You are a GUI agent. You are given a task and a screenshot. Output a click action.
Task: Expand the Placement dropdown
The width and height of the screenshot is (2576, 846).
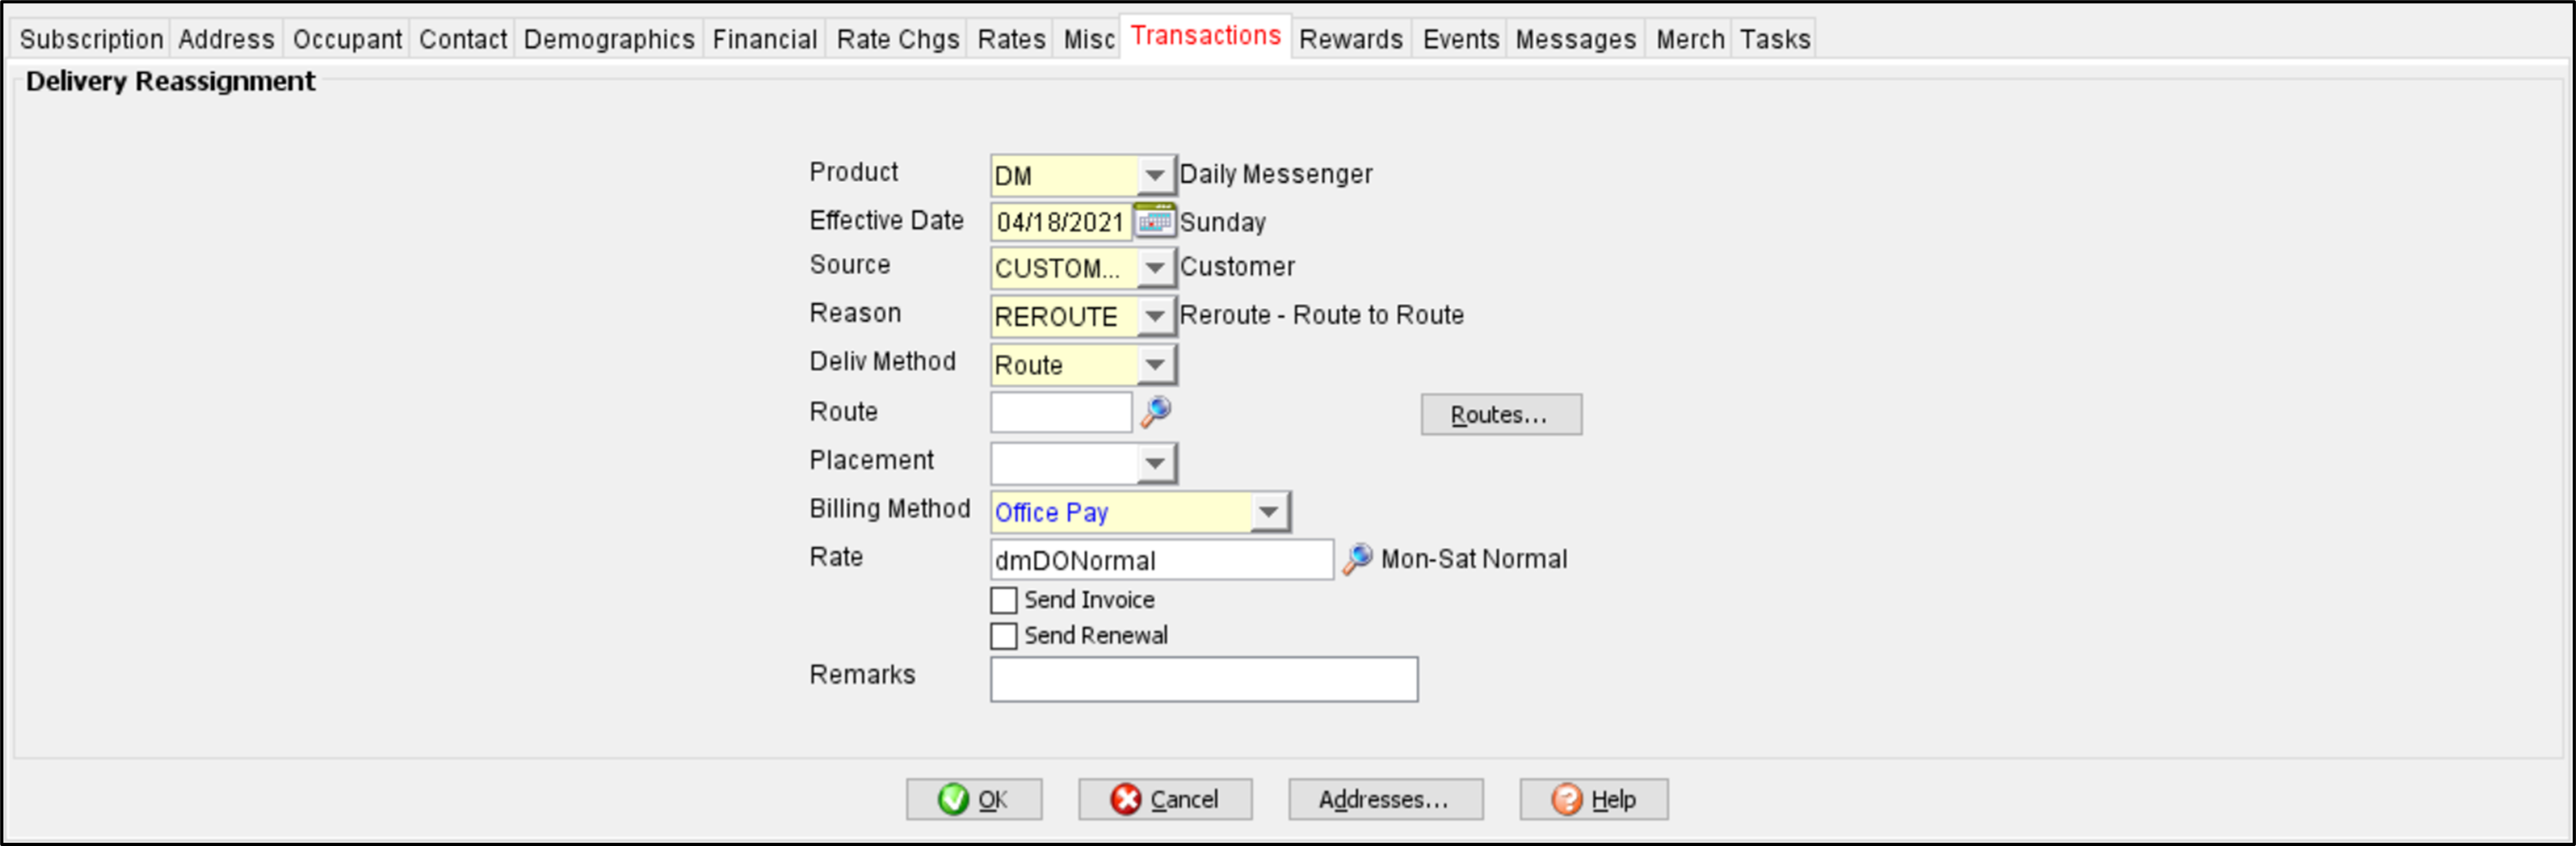(x=1155, y=463)
